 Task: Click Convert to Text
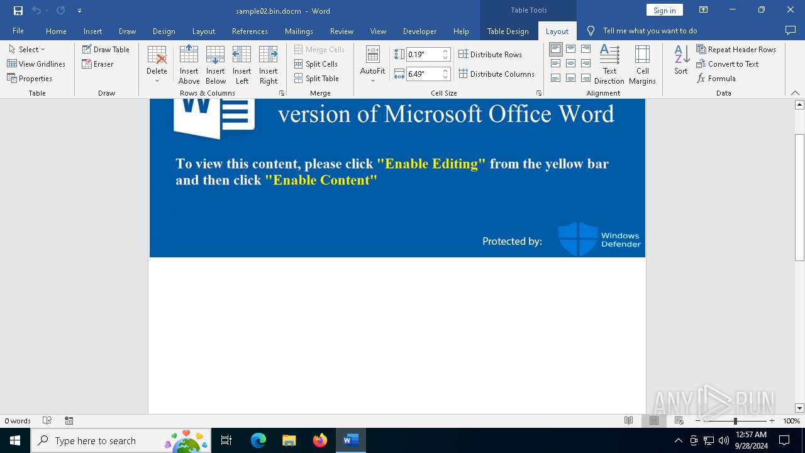coord(728,64)
